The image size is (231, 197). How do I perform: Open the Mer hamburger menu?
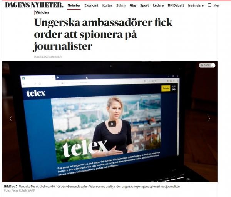[x=213, y=5]
